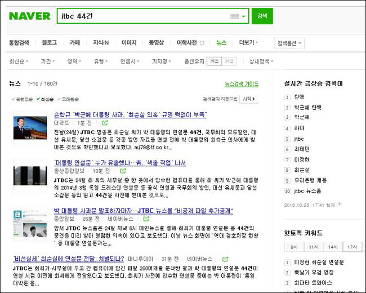Click the NAVER logo
The image size is (366, 293).
29,16
